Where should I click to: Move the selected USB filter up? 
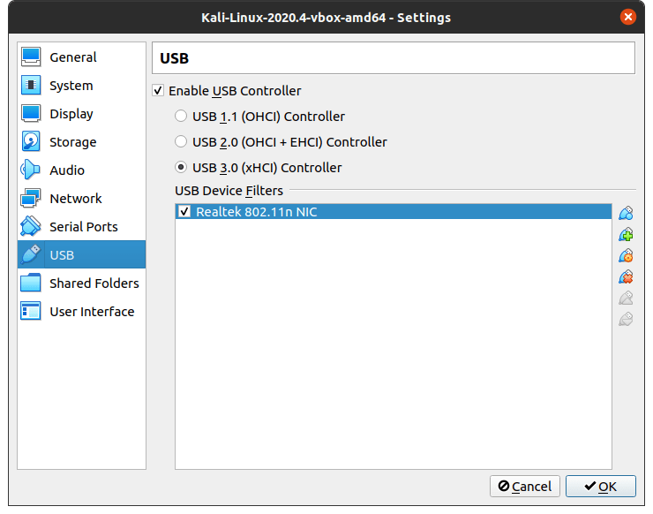[626, 298]
